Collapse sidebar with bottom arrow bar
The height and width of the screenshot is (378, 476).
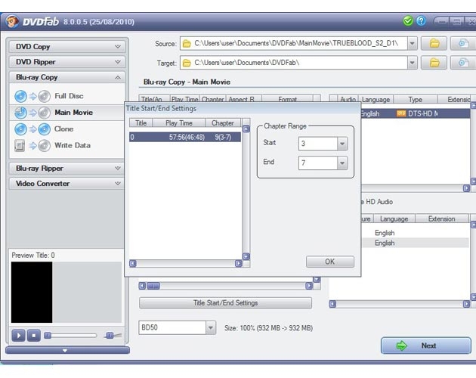click(x=67, y=350)
